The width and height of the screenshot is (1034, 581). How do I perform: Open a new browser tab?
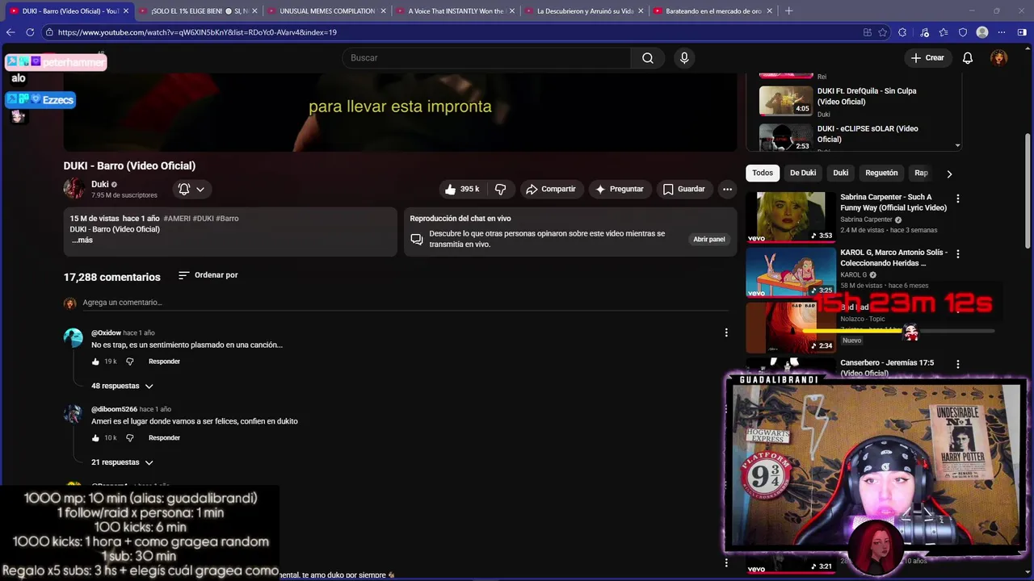tap(788, 11)
